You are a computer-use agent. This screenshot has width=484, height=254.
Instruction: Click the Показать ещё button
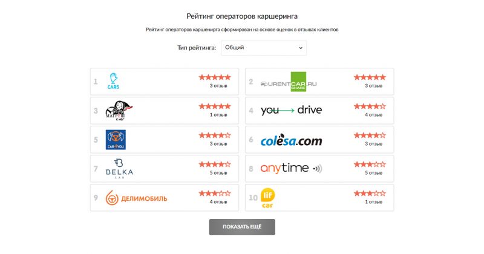click(242, 227)
